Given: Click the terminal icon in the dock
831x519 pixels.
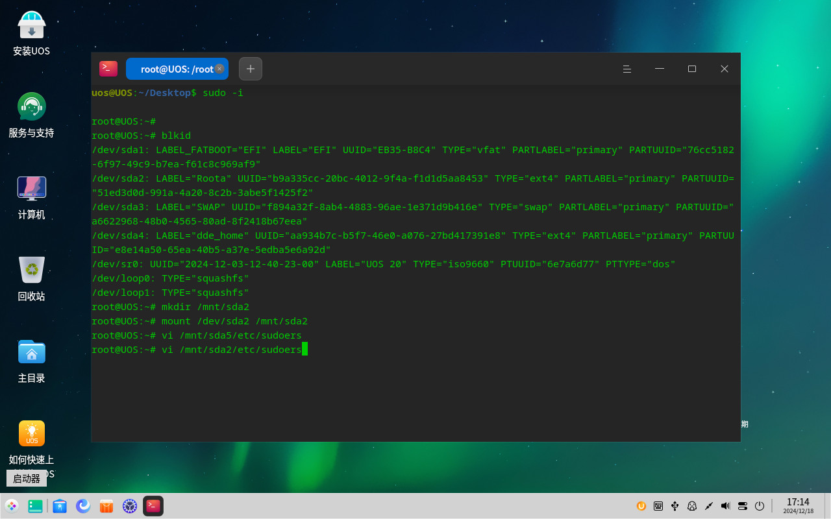Looking at the screenshot, I should 153,506.
